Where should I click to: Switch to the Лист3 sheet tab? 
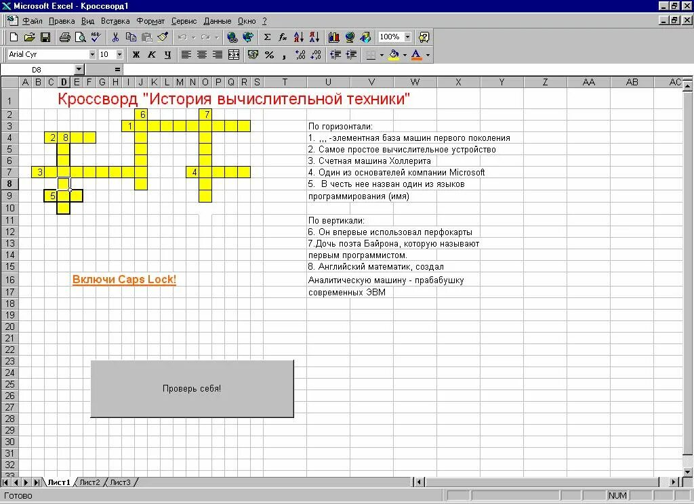pyautogui.click(x=121, y=482)
